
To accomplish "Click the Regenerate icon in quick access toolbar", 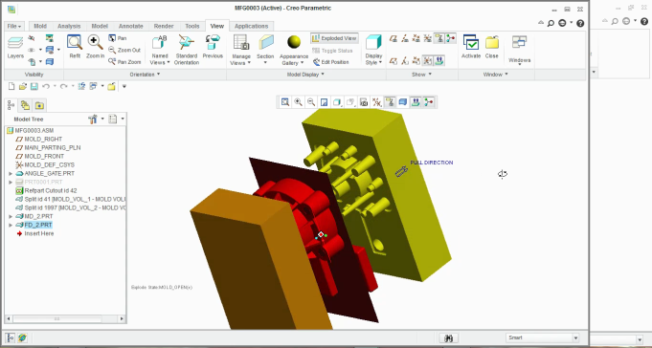I will pyautogui.click(x=81, y=86).
